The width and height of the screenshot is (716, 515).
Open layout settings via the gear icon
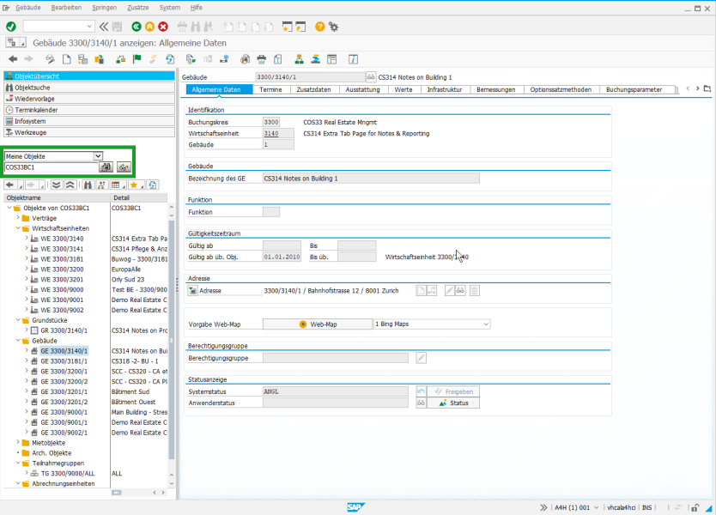click(334, 27)
